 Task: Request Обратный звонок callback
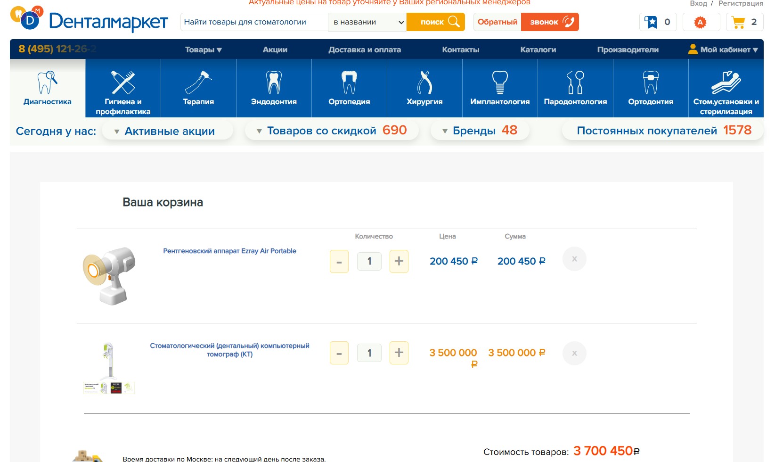526,22
